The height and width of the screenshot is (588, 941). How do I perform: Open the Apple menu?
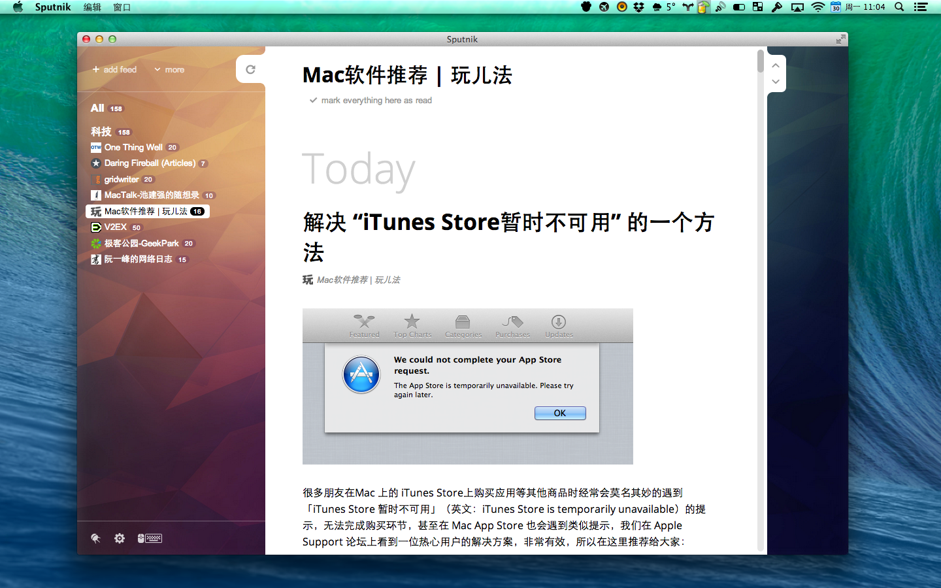click(x=18, y=7)
